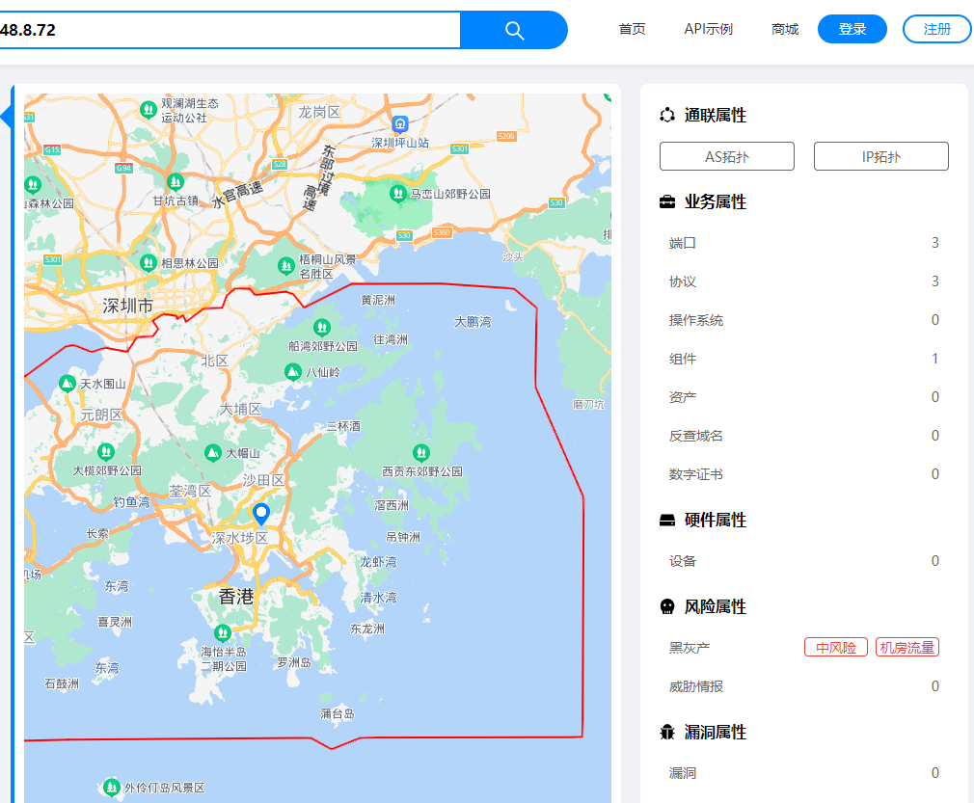
Task: Toggle the 机房流量 tag
Action: 906,646
